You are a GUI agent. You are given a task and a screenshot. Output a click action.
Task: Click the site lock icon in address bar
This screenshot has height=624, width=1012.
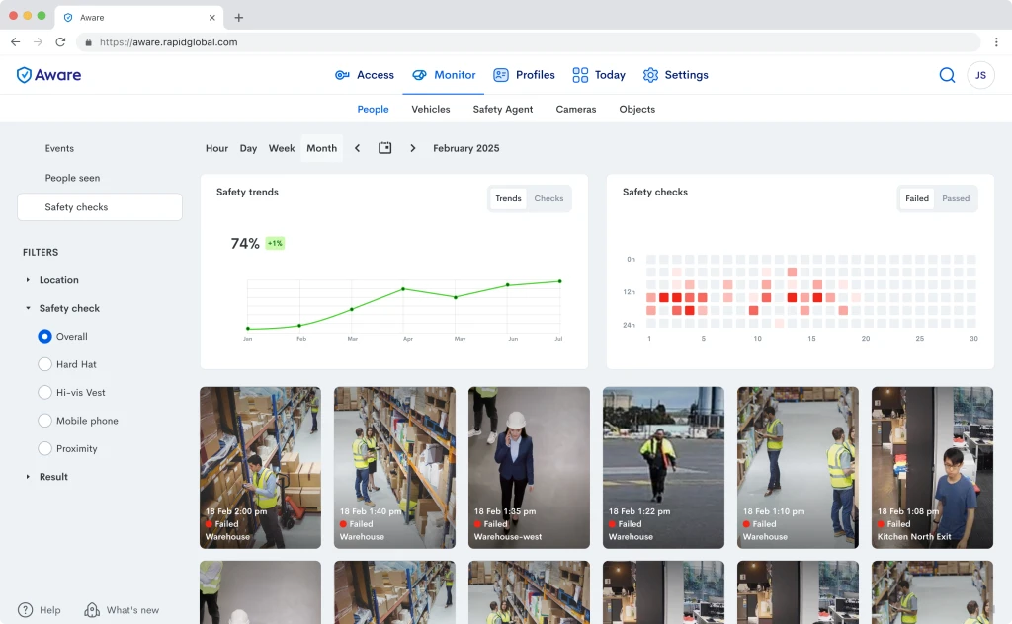[88, 41]
